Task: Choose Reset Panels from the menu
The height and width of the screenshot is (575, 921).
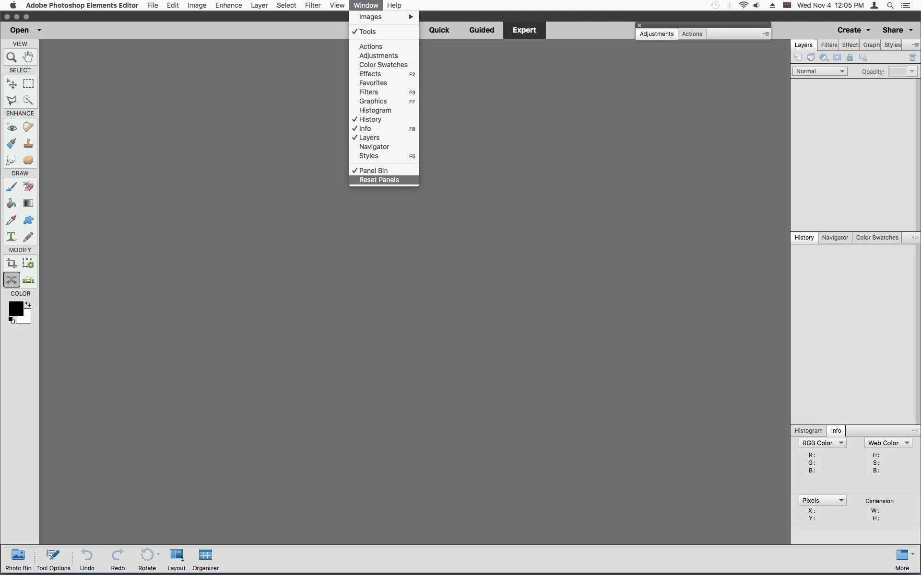Action: (x=379, y=180)
